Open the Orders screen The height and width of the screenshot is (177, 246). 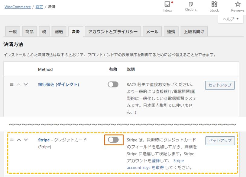191,6
